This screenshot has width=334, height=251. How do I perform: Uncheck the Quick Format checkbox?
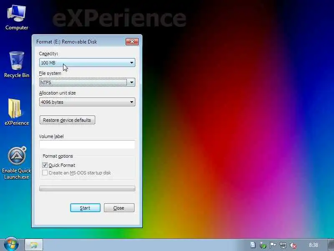(45, 165)
